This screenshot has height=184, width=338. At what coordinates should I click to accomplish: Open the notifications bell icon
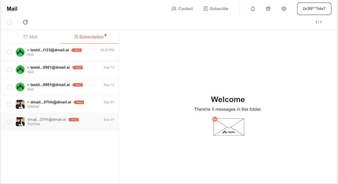pos(253,9)
